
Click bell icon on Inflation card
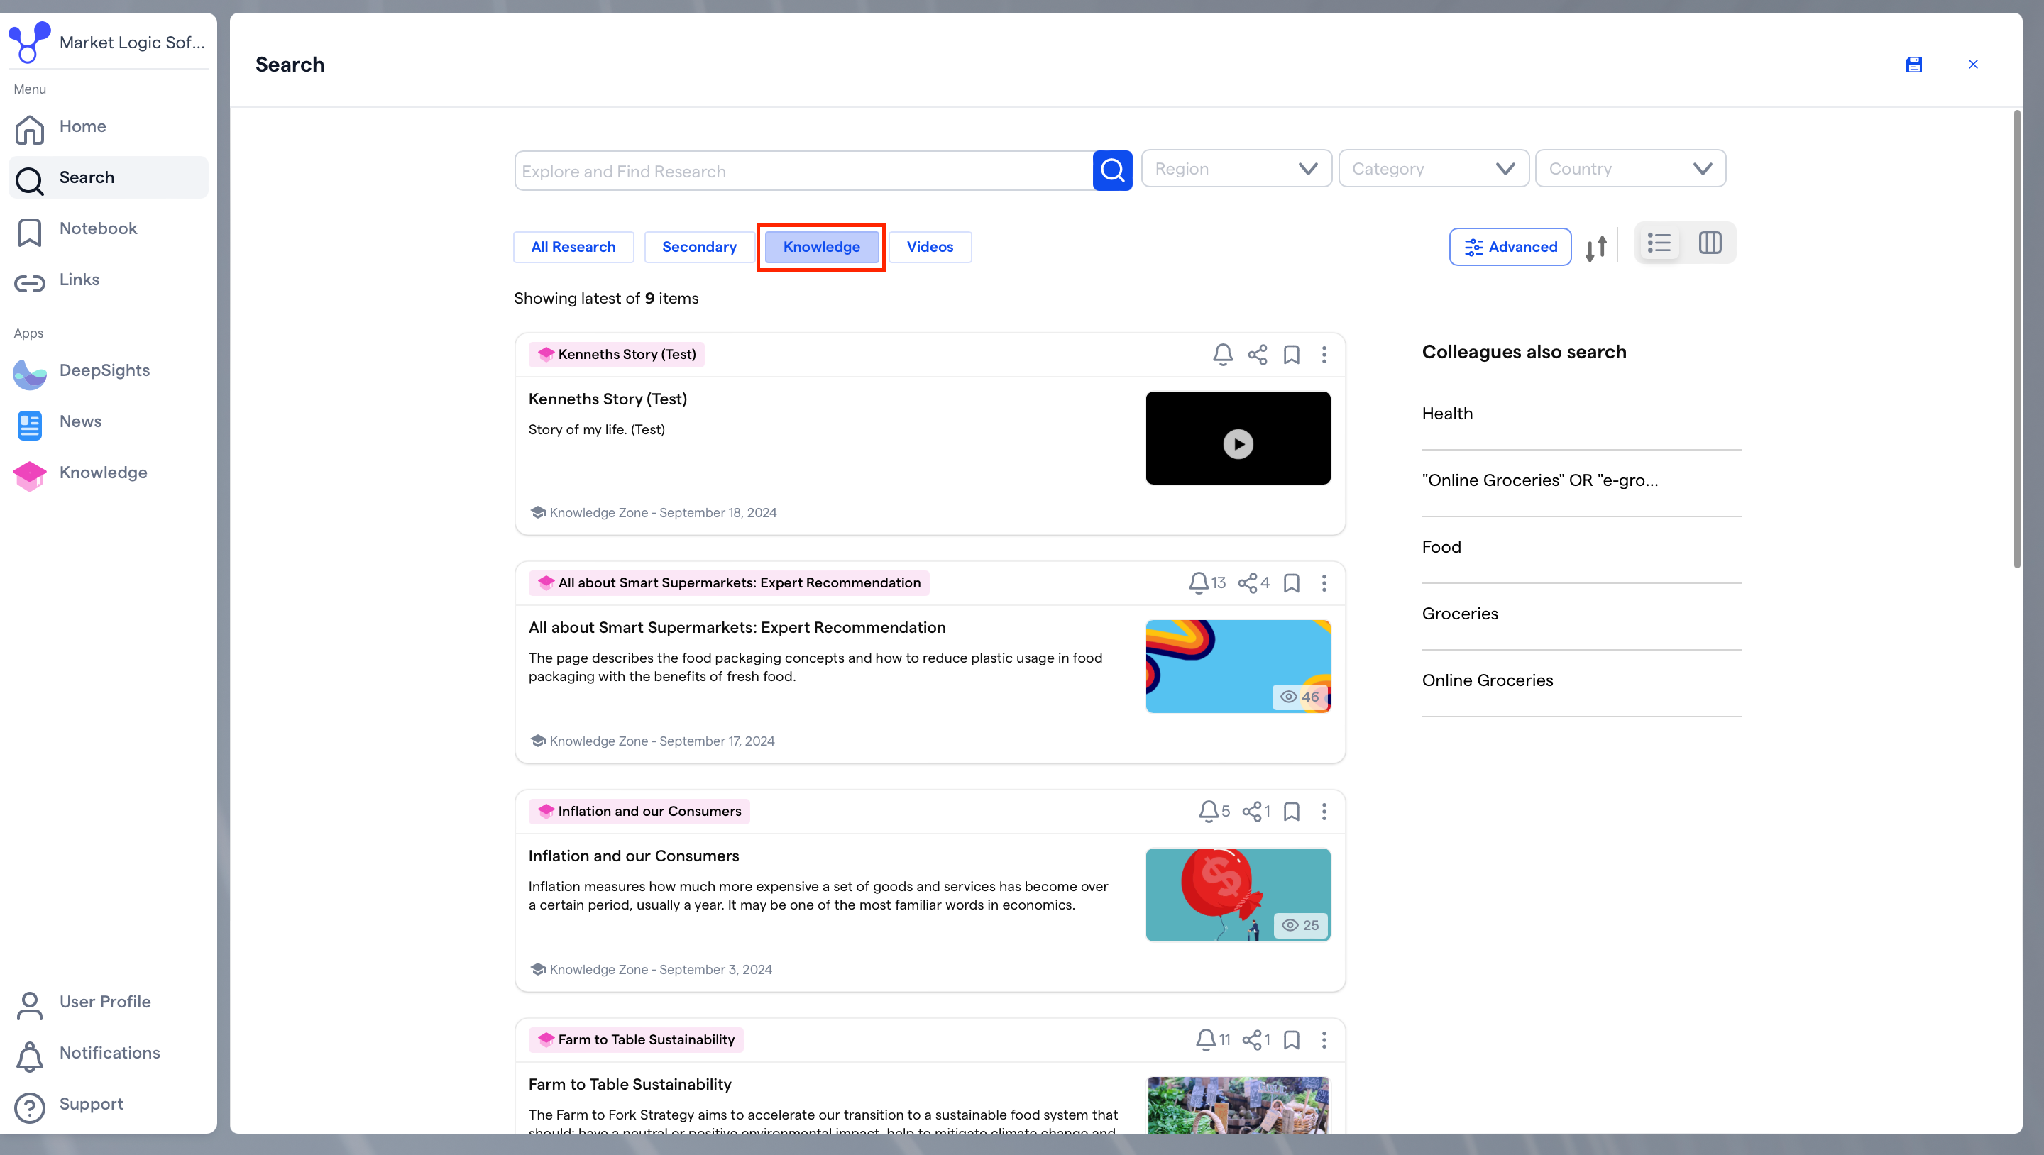click(1208, 812)
